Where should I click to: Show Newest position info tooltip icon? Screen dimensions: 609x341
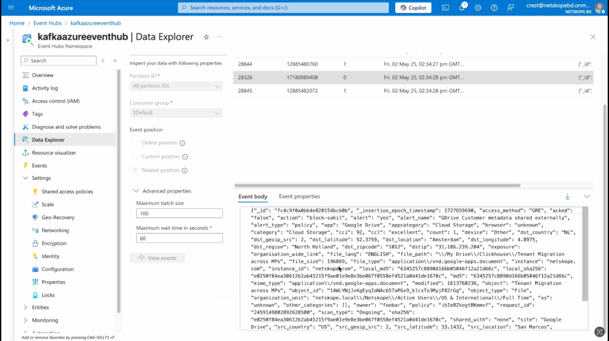click(184, 171)
